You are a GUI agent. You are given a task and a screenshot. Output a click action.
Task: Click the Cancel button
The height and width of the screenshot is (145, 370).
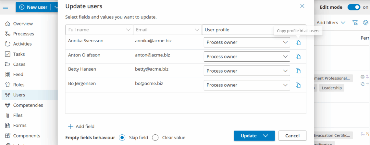[292, 136]
